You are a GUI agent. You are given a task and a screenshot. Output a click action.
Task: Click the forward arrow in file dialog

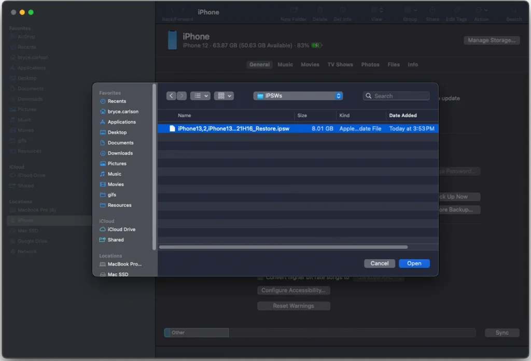181,96
